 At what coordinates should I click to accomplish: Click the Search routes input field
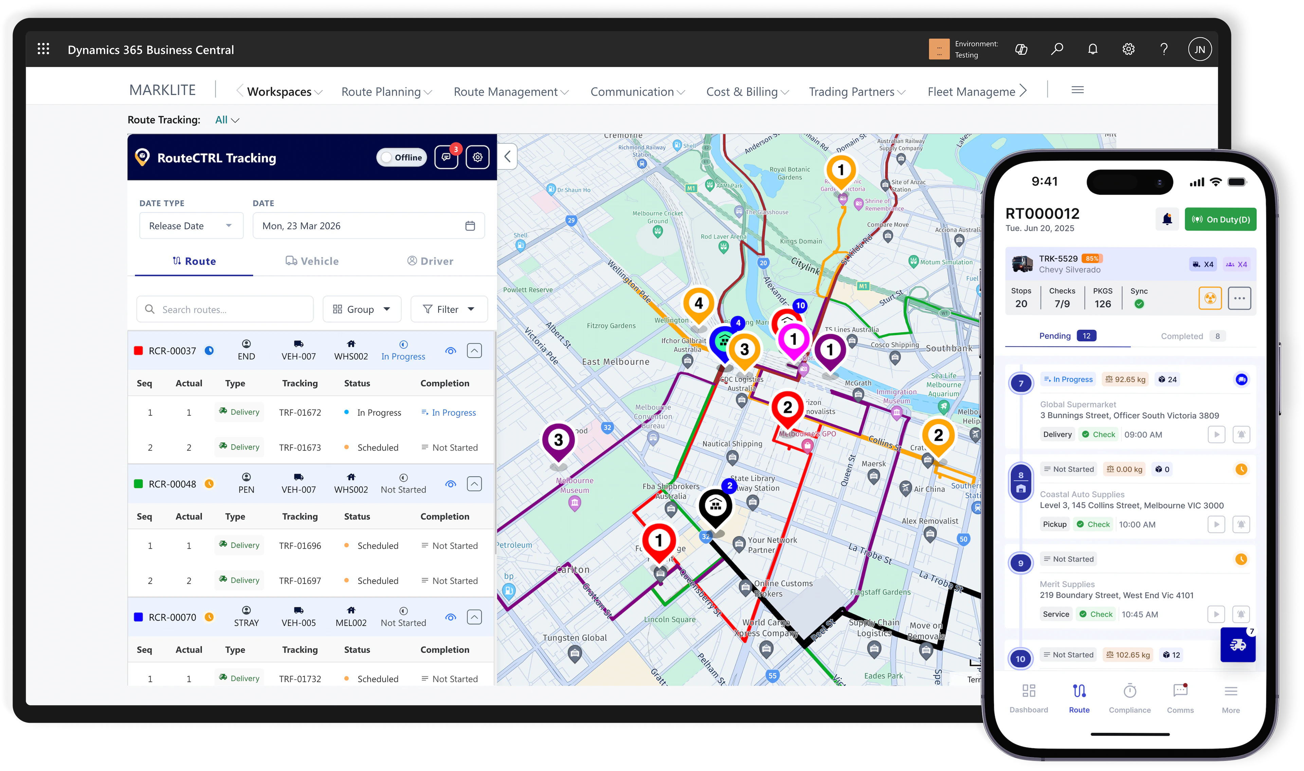[225, 310]
